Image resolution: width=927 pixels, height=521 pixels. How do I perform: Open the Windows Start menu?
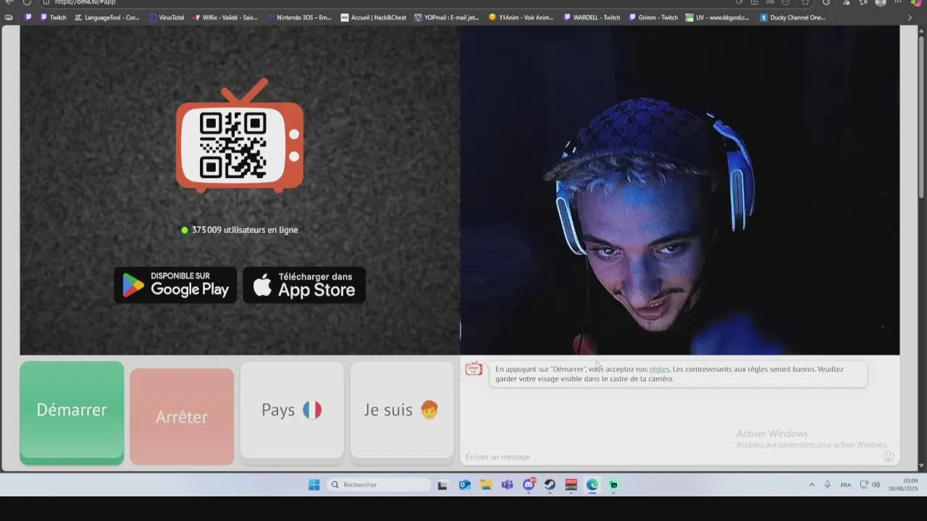(x=314, y=485)
